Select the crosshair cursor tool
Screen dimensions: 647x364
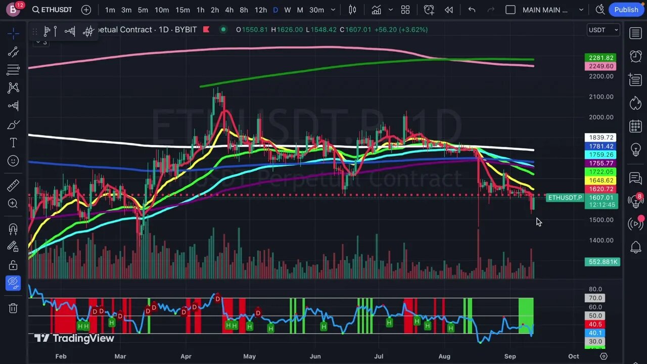point(14,33)
